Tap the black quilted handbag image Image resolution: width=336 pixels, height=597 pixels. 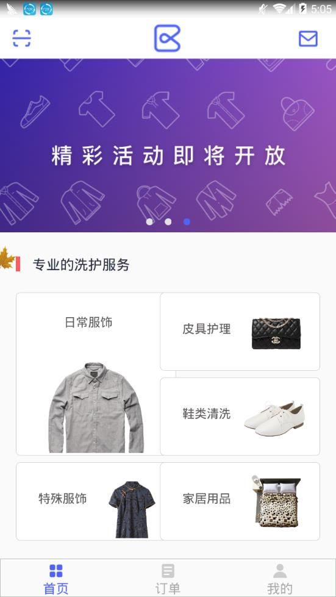tap(276, 332)
